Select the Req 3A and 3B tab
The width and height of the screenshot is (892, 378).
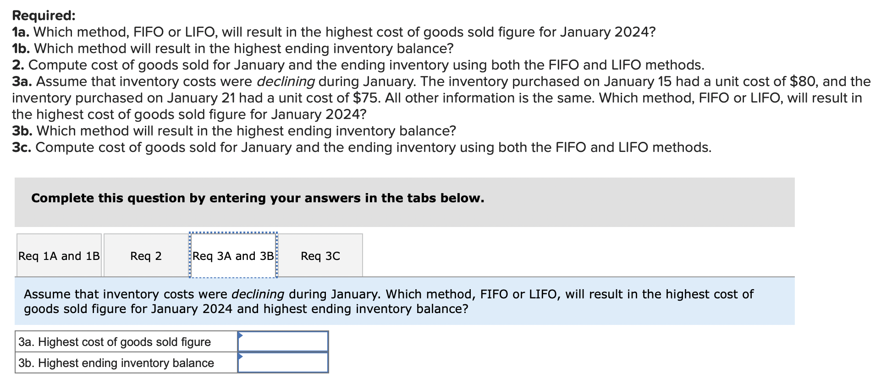[232, 255]
